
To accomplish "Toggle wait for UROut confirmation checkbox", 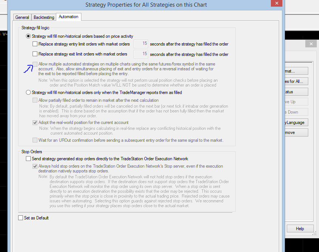I will (x=35, y=140).
